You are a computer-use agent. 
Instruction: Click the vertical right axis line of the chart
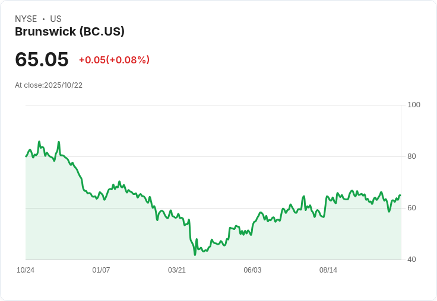tap(401, 178)
